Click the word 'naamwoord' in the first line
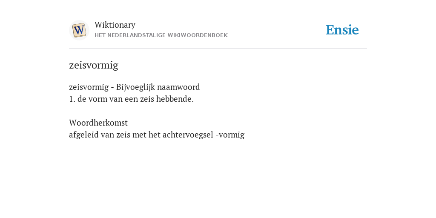The width and height of the screenshot is (436, 218). (x=178, y=87)
